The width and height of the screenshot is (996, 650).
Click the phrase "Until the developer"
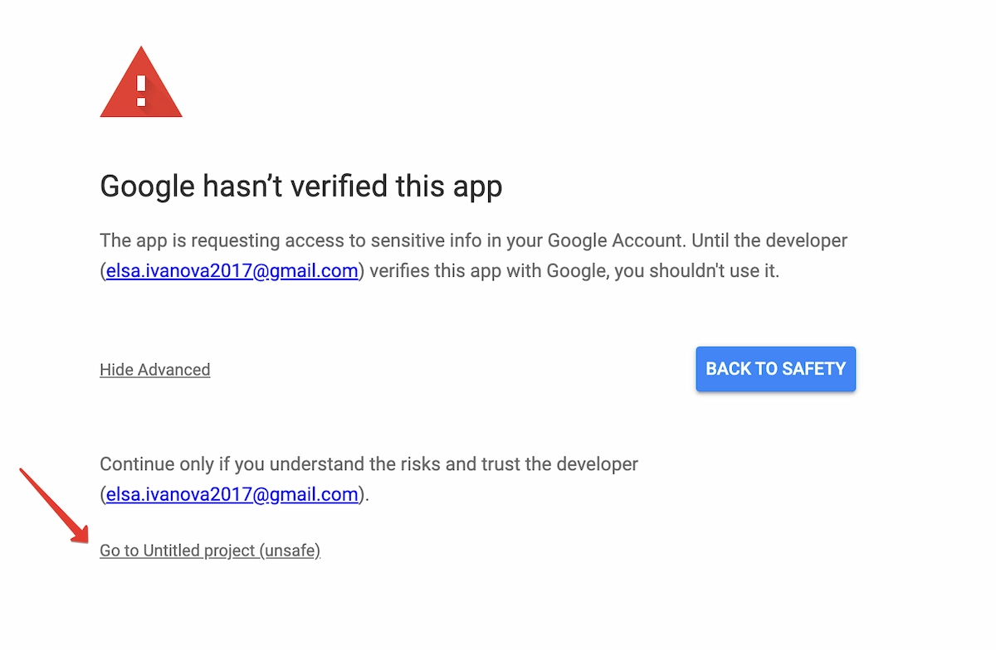coord(769,240)
